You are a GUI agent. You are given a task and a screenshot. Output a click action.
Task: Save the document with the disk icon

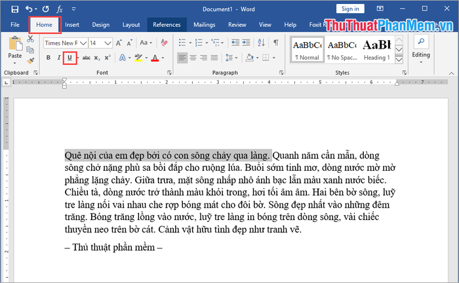point(14,9)
